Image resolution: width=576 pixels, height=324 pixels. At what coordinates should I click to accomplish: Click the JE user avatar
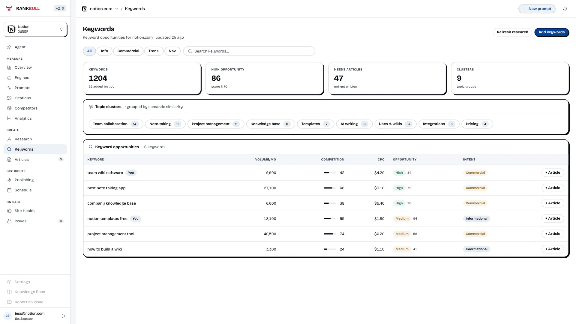(x=8, y=316)
